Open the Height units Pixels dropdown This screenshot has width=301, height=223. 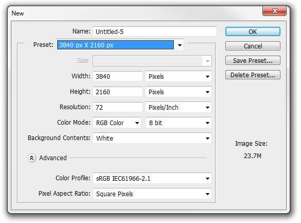click(179, 92)
